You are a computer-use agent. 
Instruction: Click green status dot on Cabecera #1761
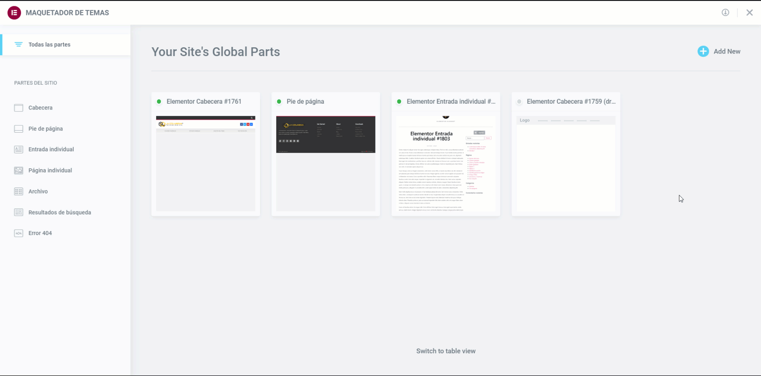tap(159, 102)
